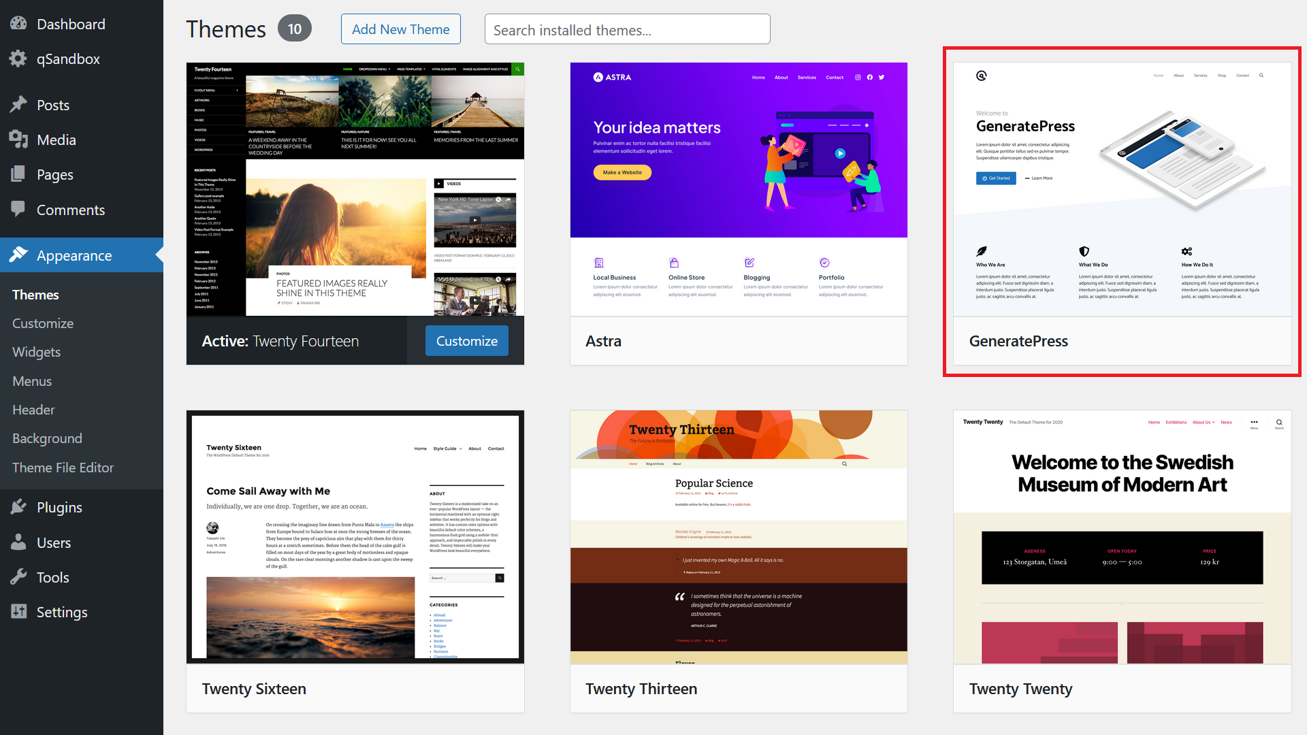This screenshot has height=735, width=1307.
Task: Select the GeneratePress theme screenshot
Action: click(x=1122, y=189)
